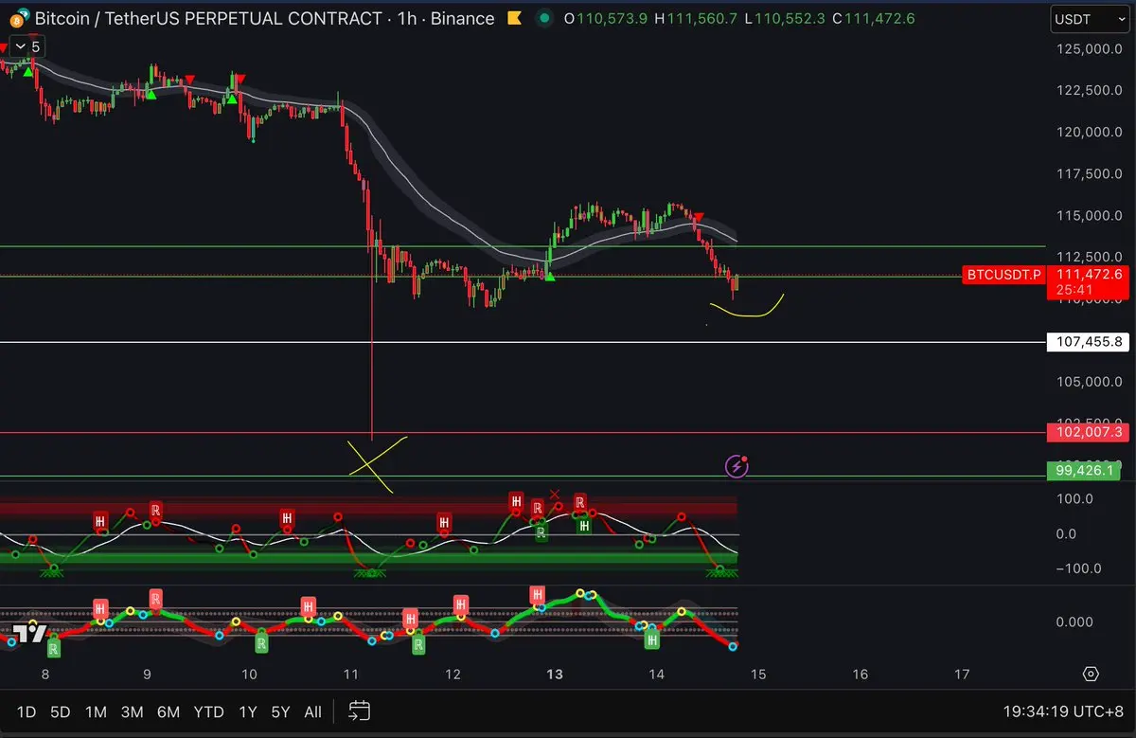Select the 5D time range
1136x738 pixels.
60,711
